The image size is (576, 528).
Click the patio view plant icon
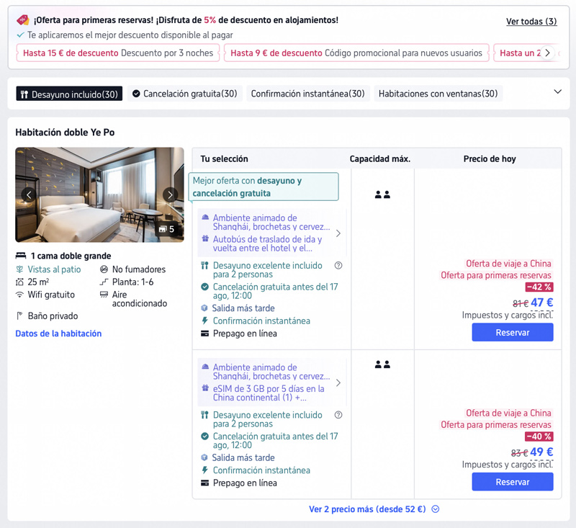19,269
